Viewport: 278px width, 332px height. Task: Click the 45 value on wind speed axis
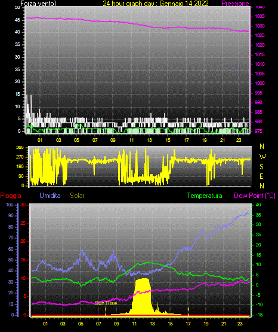[x=17, y=20]
